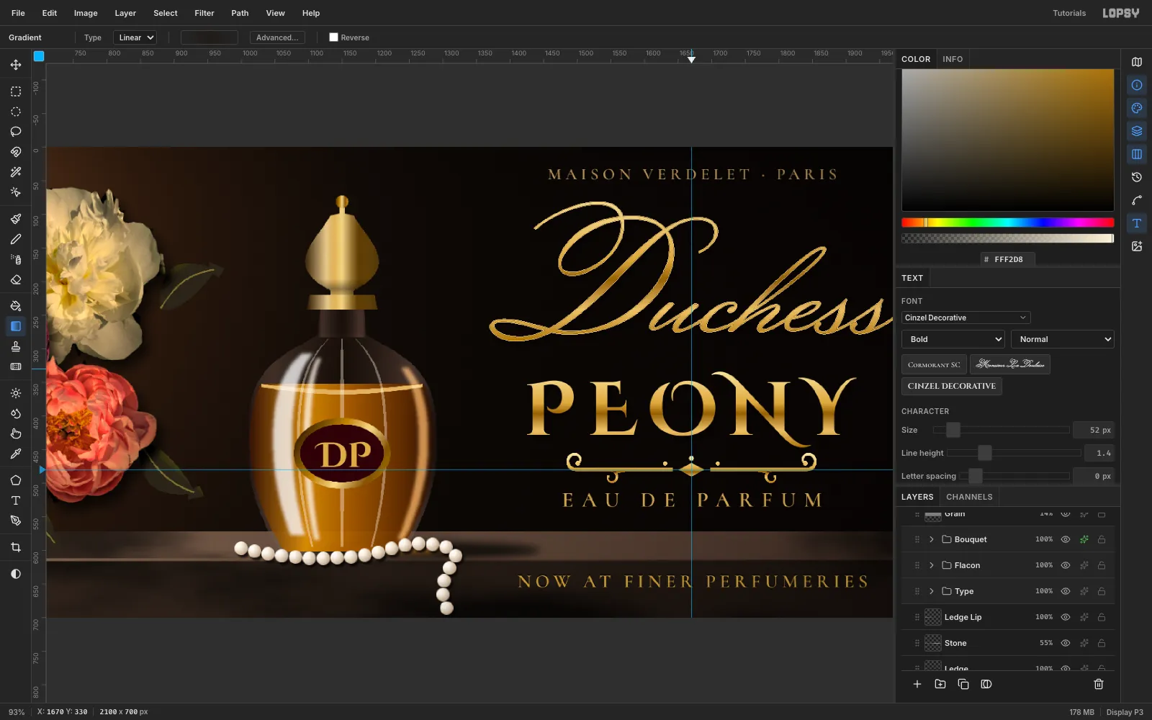Select the Pen path tool
This screenshot has width=1152, height=720.
click(16, 521)
